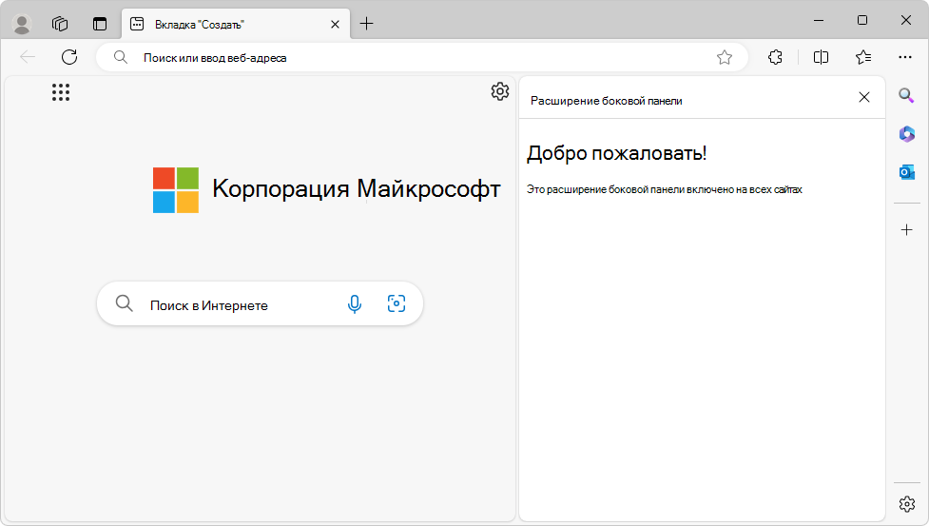Close the Вкладка "Создать" tab
The height and width of the screenshot is (526, 929).
click(x=335, y=25)
